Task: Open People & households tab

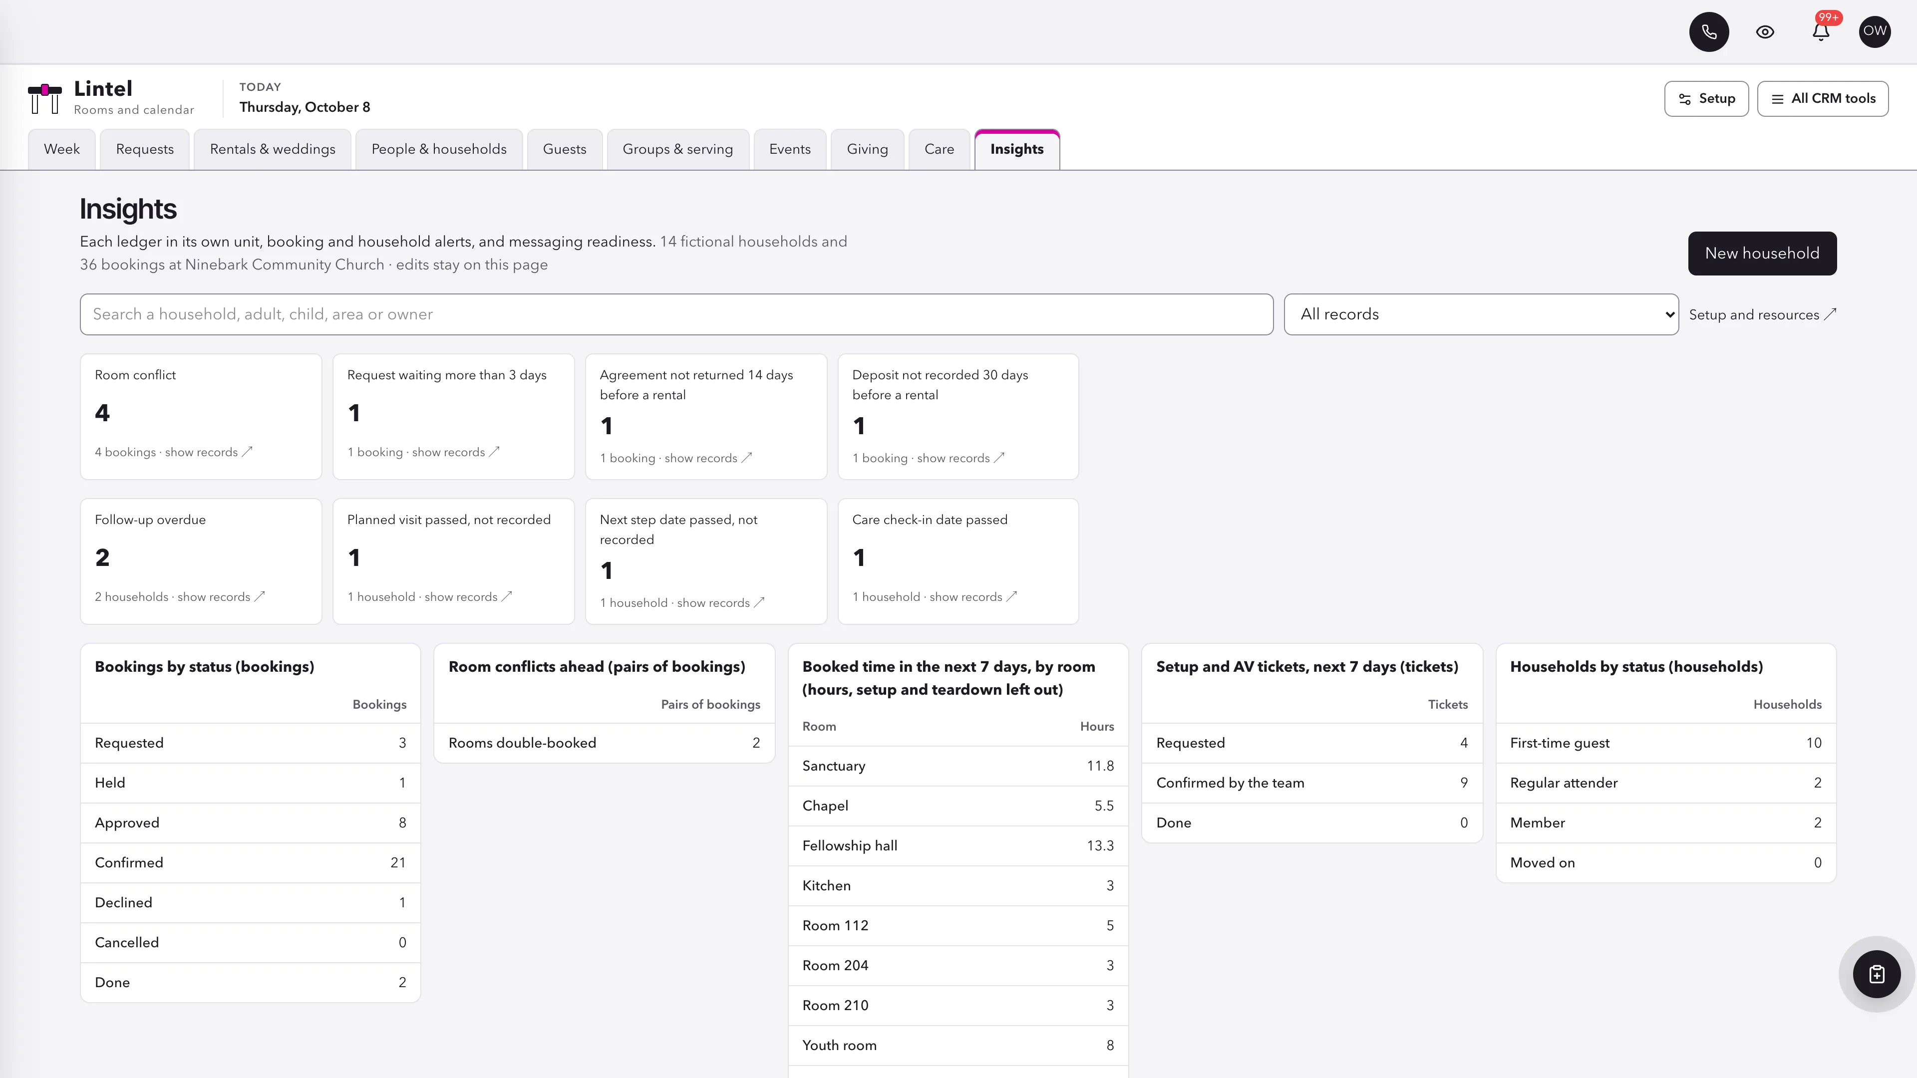Action: (x=439, y=150)
